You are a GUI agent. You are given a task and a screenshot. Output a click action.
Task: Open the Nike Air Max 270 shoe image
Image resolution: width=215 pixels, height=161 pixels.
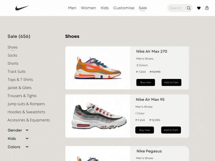click(x=98, y=68)
